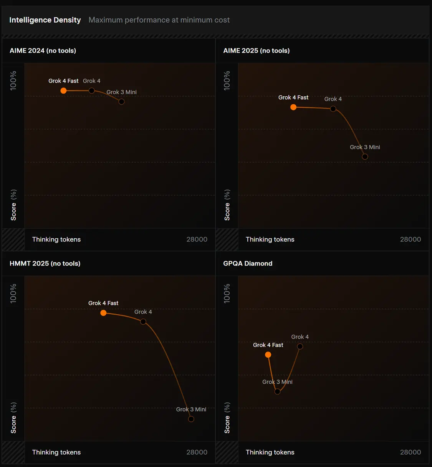Viewport: 432px width, 467px height.
Task: Click the 28000 value under GPQA Diamond chart
Action: pyautogui.click(x=410, y=452)
